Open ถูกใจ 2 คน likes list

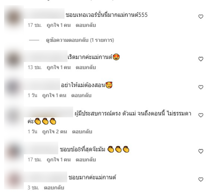55,132
